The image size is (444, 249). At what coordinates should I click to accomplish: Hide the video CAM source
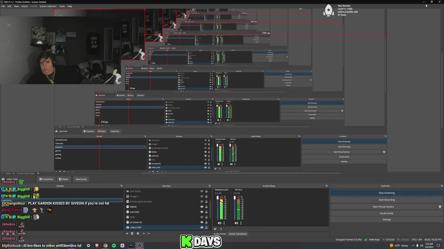[x=202, y=228]
